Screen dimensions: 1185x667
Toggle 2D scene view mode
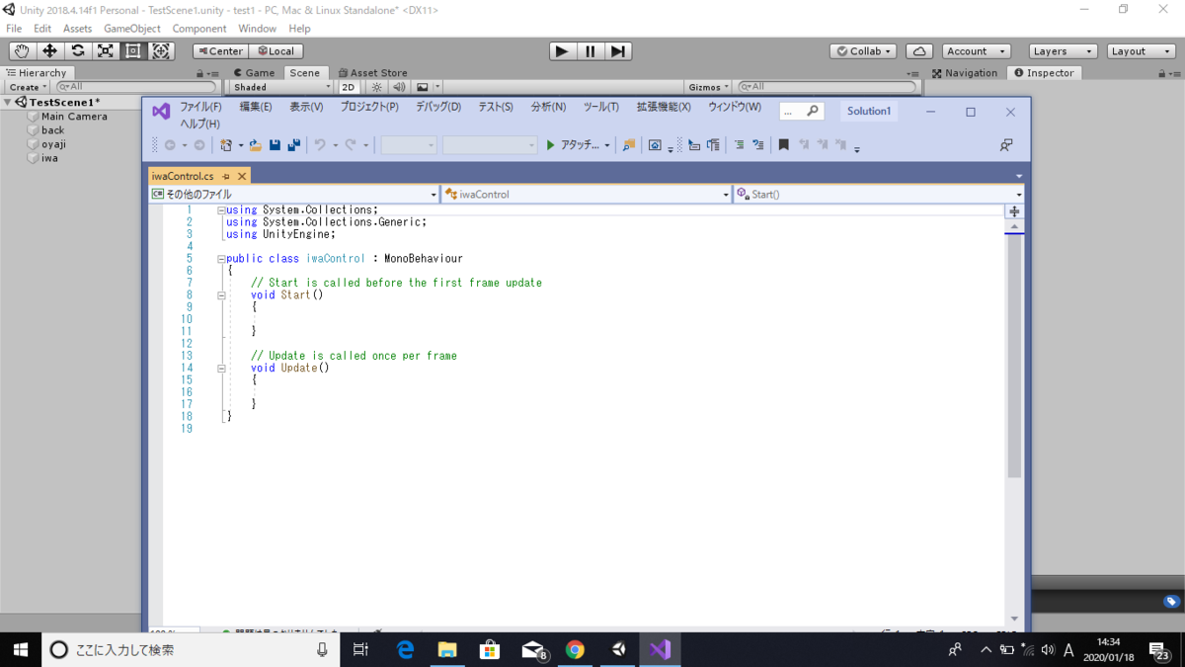coord(349,87)
